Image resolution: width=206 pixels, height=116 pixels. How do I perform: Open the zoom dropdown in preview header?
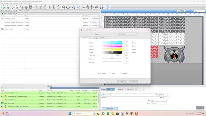pyautogui.click(x=199, y=11)
